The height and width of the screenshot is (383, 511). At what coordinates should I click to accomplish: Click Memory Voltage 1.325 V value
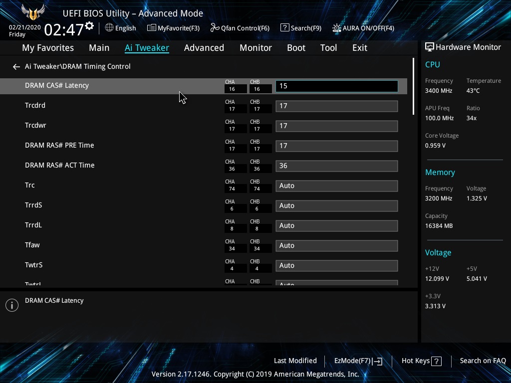pyautogui.click(x=477, y=198)
